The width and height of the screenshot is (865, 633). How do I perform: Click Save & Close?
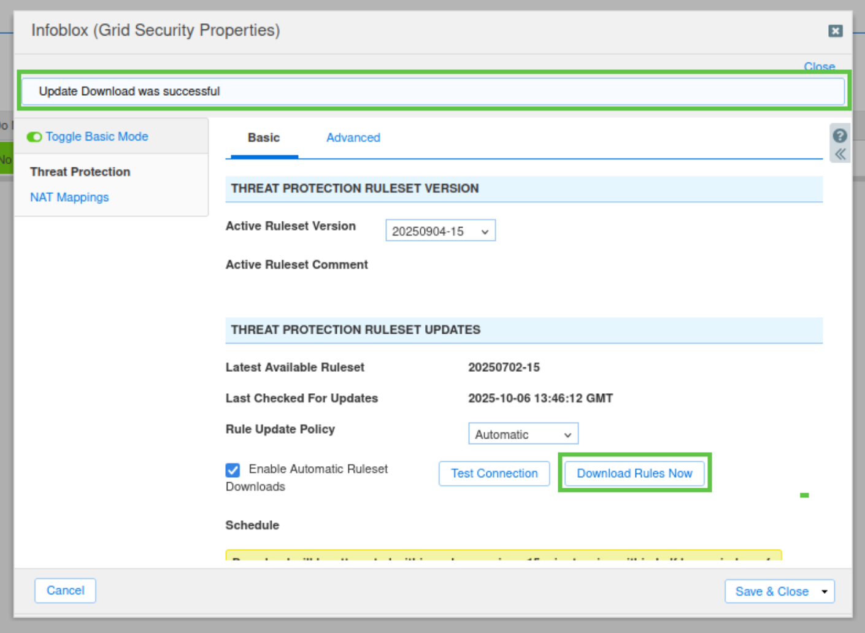[771, 591]
